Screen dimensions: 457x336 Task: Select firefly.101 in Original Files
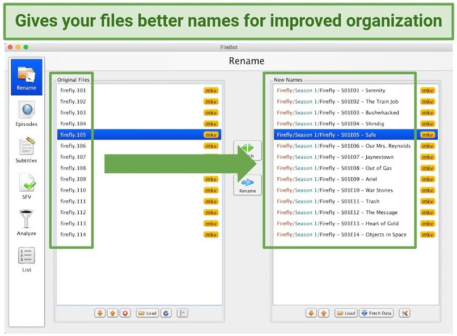point(73,91)
